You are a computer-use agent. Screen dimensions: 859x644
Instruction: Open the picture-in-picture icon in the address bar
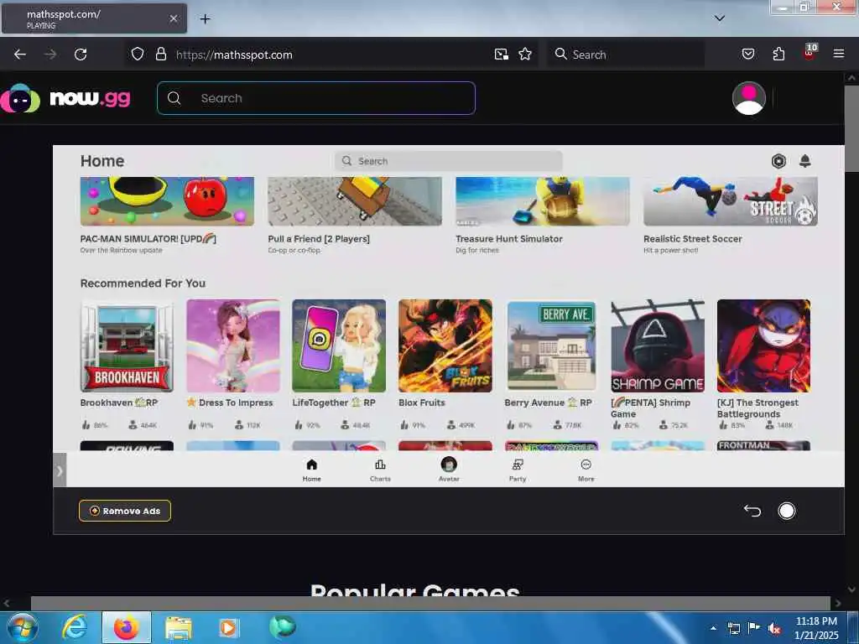[502, 55]
